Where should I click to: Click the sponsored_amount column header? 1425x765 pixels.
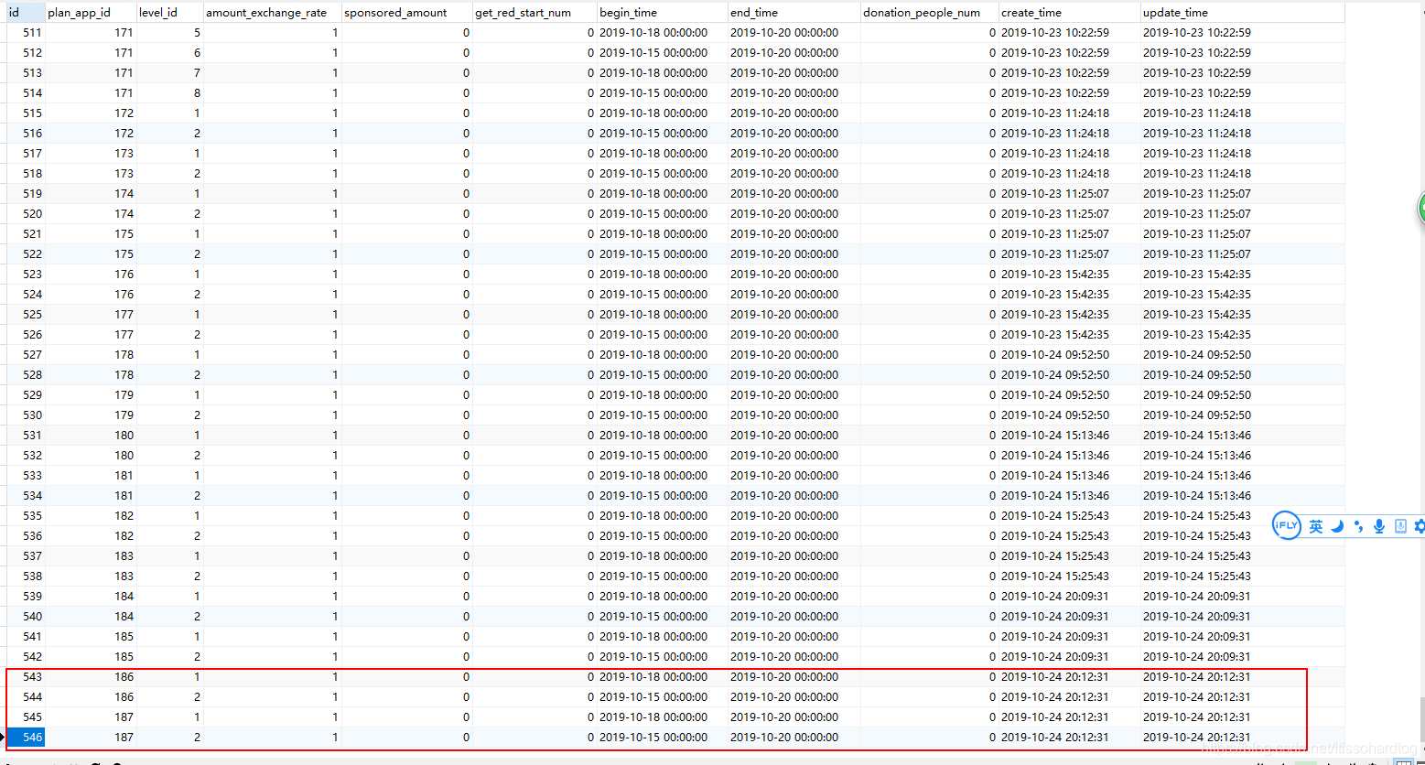406,13
